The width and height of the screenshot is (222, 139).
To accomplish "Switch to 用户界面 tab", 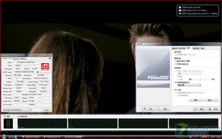I will (x=182, y=48).
